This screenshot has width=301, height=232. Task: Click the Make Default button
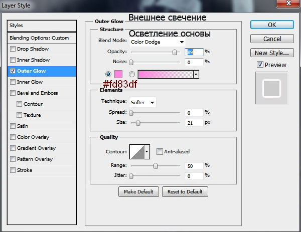point(138,191)
